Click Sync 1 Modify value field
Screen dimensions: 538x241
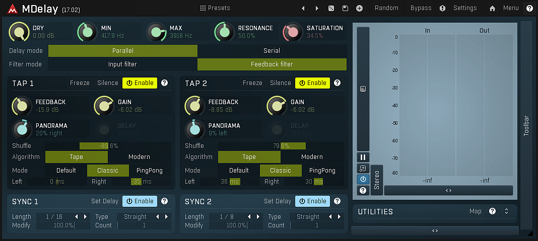(x=63, y=225)
